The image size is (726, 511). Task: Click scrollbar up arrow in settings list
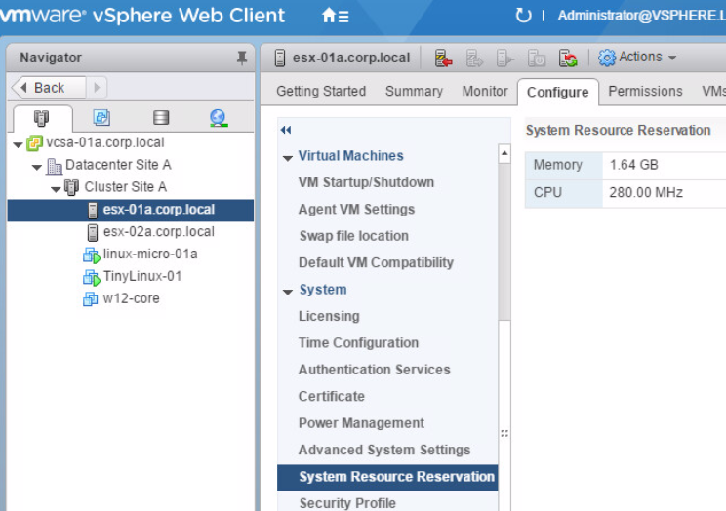click(x=504, y=153)
